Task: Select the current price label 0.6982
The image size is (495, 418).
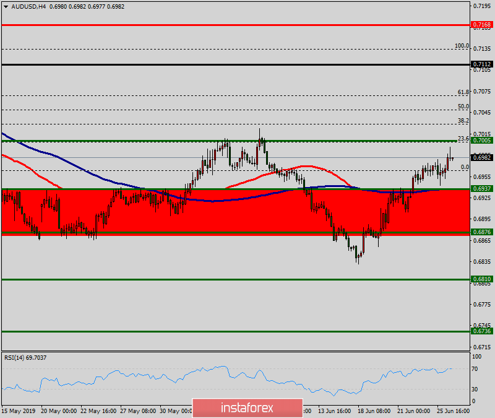Action: (481, 157)
